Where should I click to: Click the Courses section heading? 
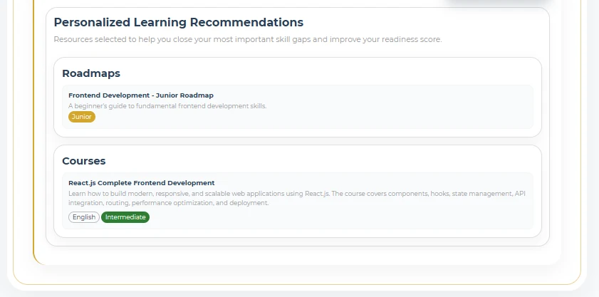[x=83, y=161]
